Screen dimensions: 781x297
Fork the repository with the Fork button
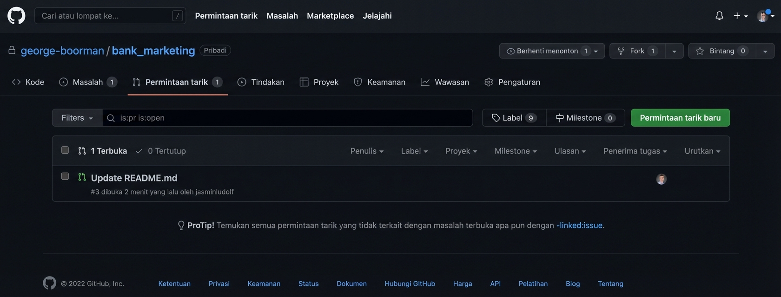tap(637, 51)
